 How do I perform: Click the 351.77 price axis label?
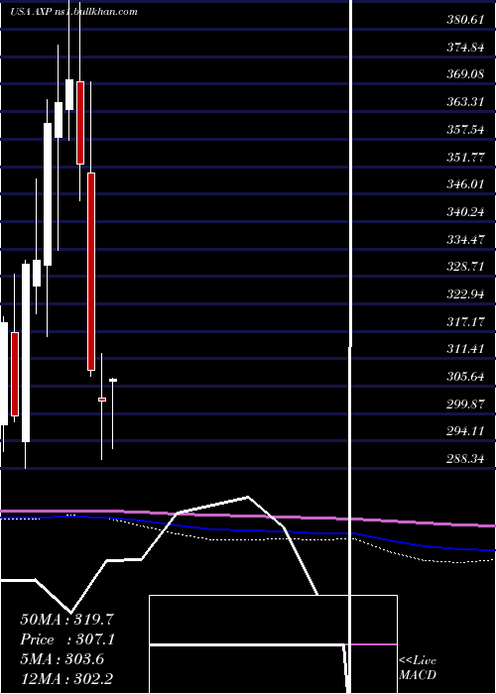[465, 158]
